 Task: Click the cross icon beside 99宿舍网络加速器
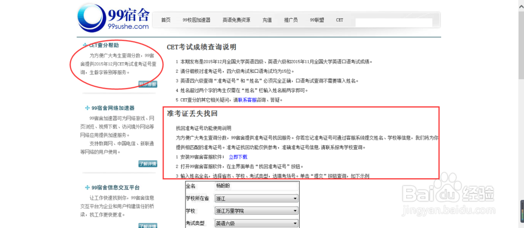click(x=88, y=108)
